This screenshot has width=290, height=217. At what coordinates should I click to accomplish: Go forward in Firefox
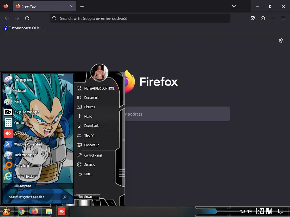tap(17, 18)
